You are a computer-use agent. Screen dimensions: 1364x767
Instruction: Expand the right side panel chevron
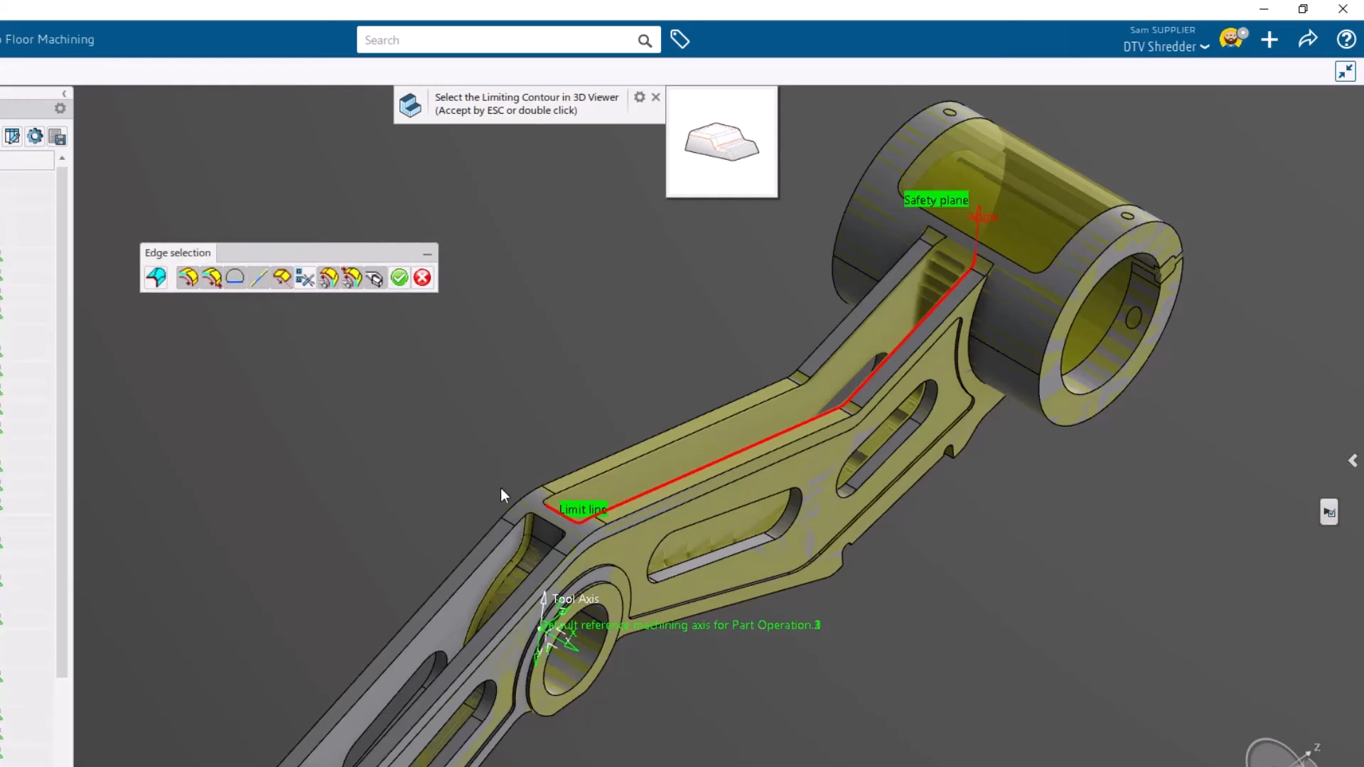(x=1353, y=461)
